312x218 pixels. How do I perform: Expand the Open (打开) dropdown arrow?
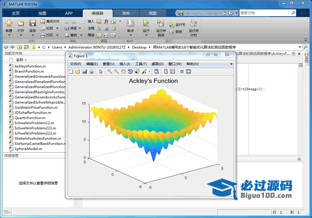coord(21,35)
